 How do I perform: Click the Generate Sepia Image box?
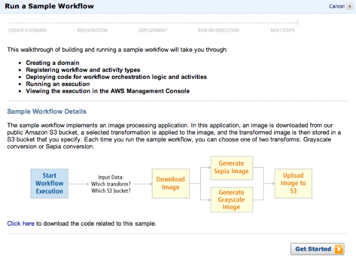pyautogui.click(x=232, y=168)
